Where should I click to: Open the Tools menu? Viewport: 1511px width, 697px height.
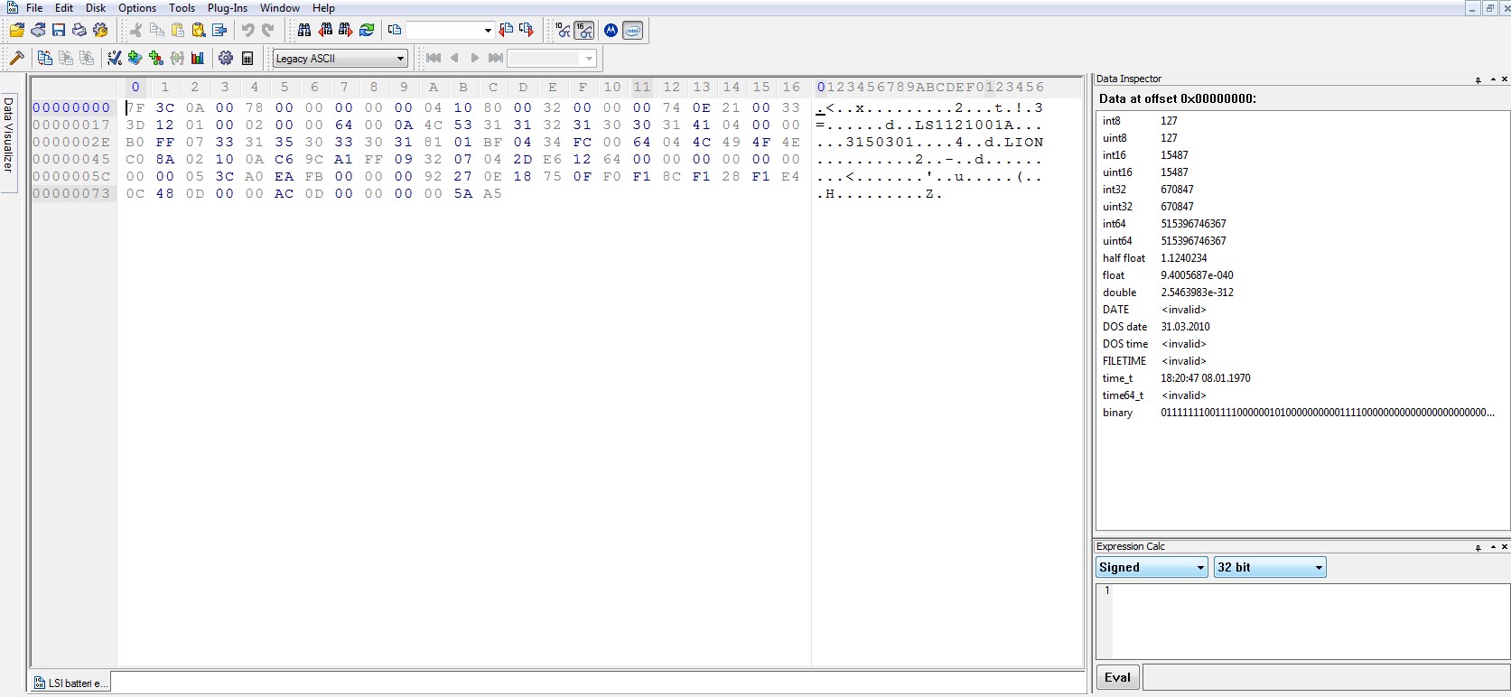(x=182, y=8)
